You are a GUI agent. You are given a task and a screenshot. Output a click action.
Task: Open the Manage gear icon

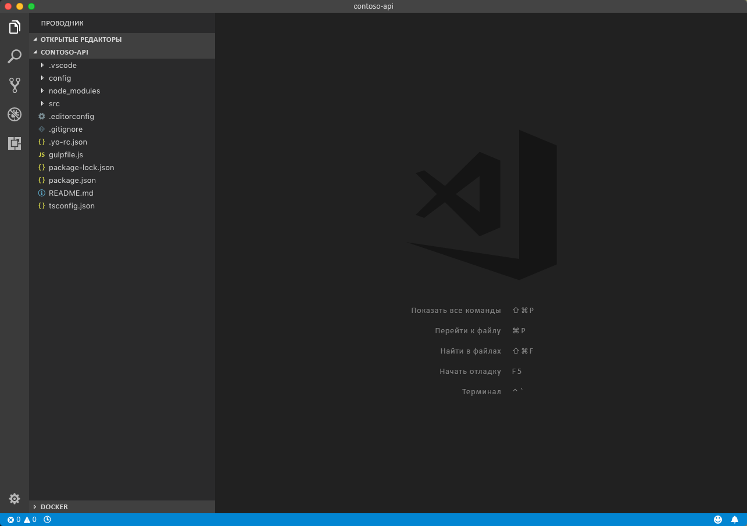[15, 499]
